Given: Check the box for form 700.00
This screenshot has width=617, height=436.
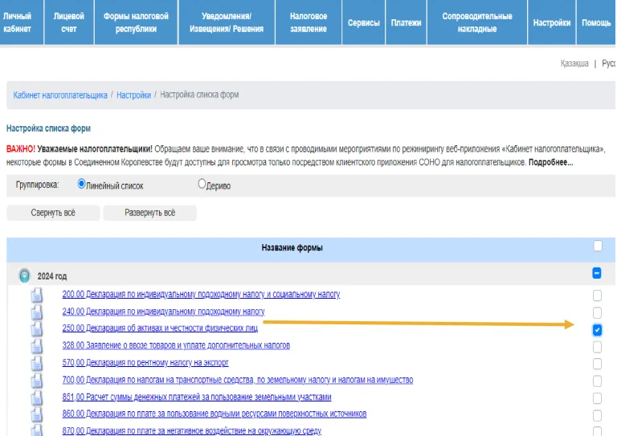Looking at the screenshot, I should pos(598,381).
